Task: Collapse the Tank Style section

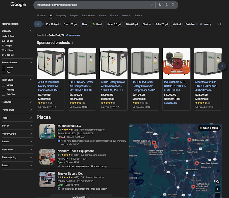Action: pos(30,80)
